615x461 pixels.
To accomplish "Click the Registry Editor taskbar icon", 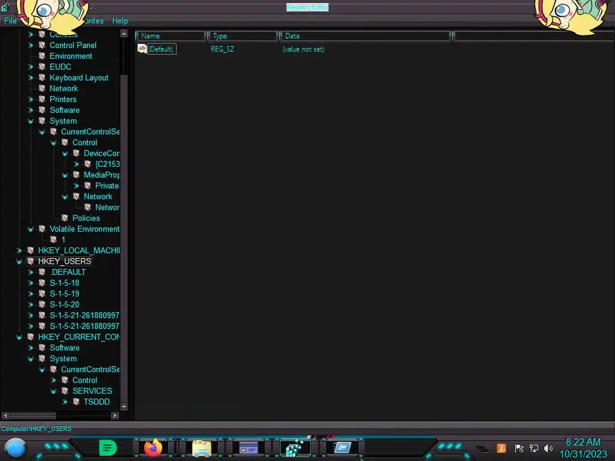I will tap(295, 448).
